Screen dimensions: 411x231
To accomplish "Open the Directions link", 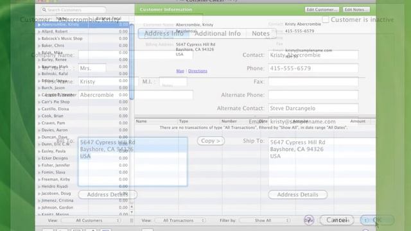I will 198,71.
